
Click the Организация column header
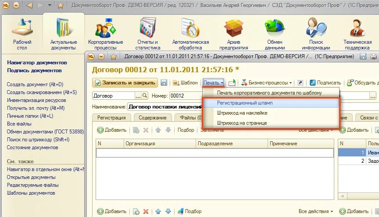tap(160, 143)
